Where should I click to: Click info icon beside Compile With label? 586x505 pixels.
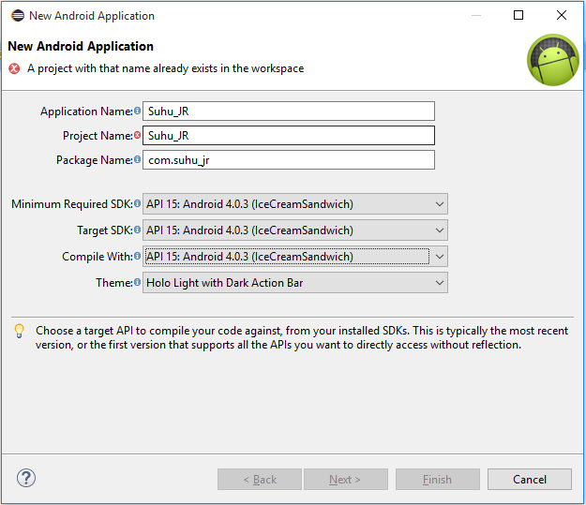tap(137, 256)
